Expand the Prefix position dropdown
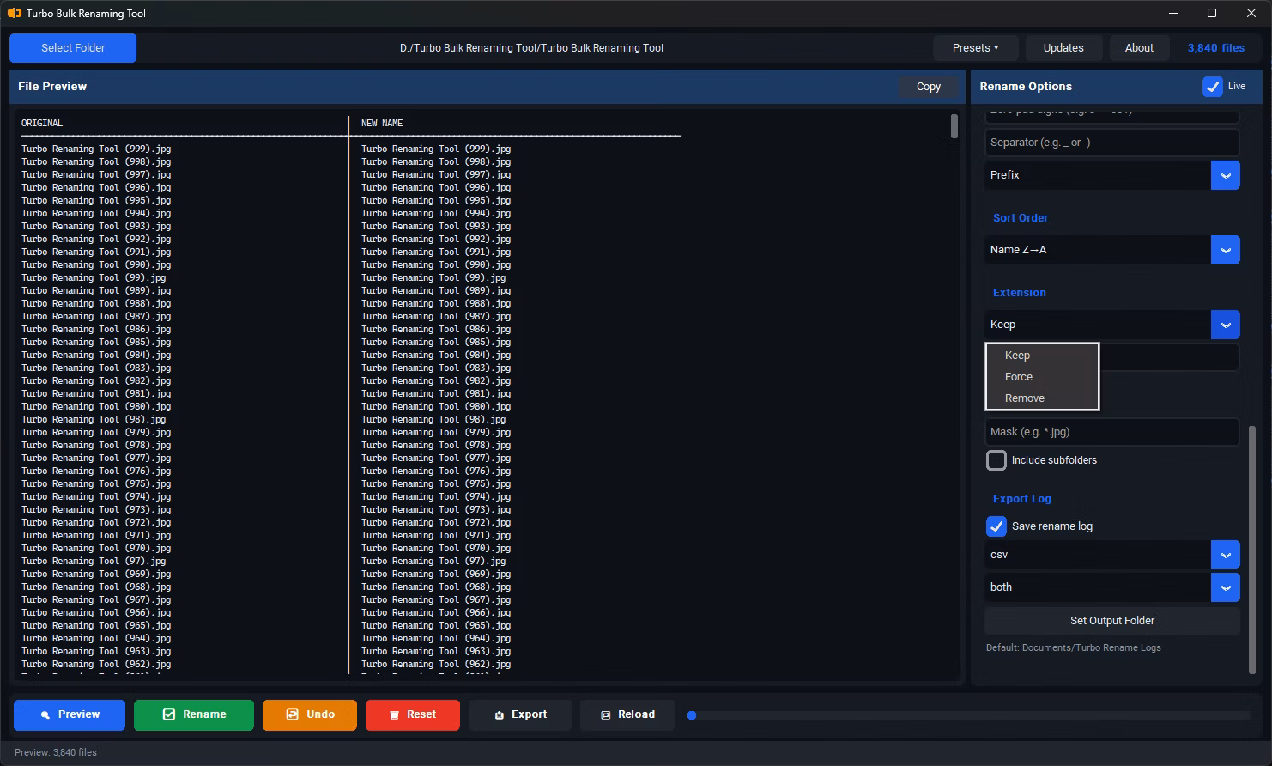This screenshot has width=1272, height=766. point(1226,175)
